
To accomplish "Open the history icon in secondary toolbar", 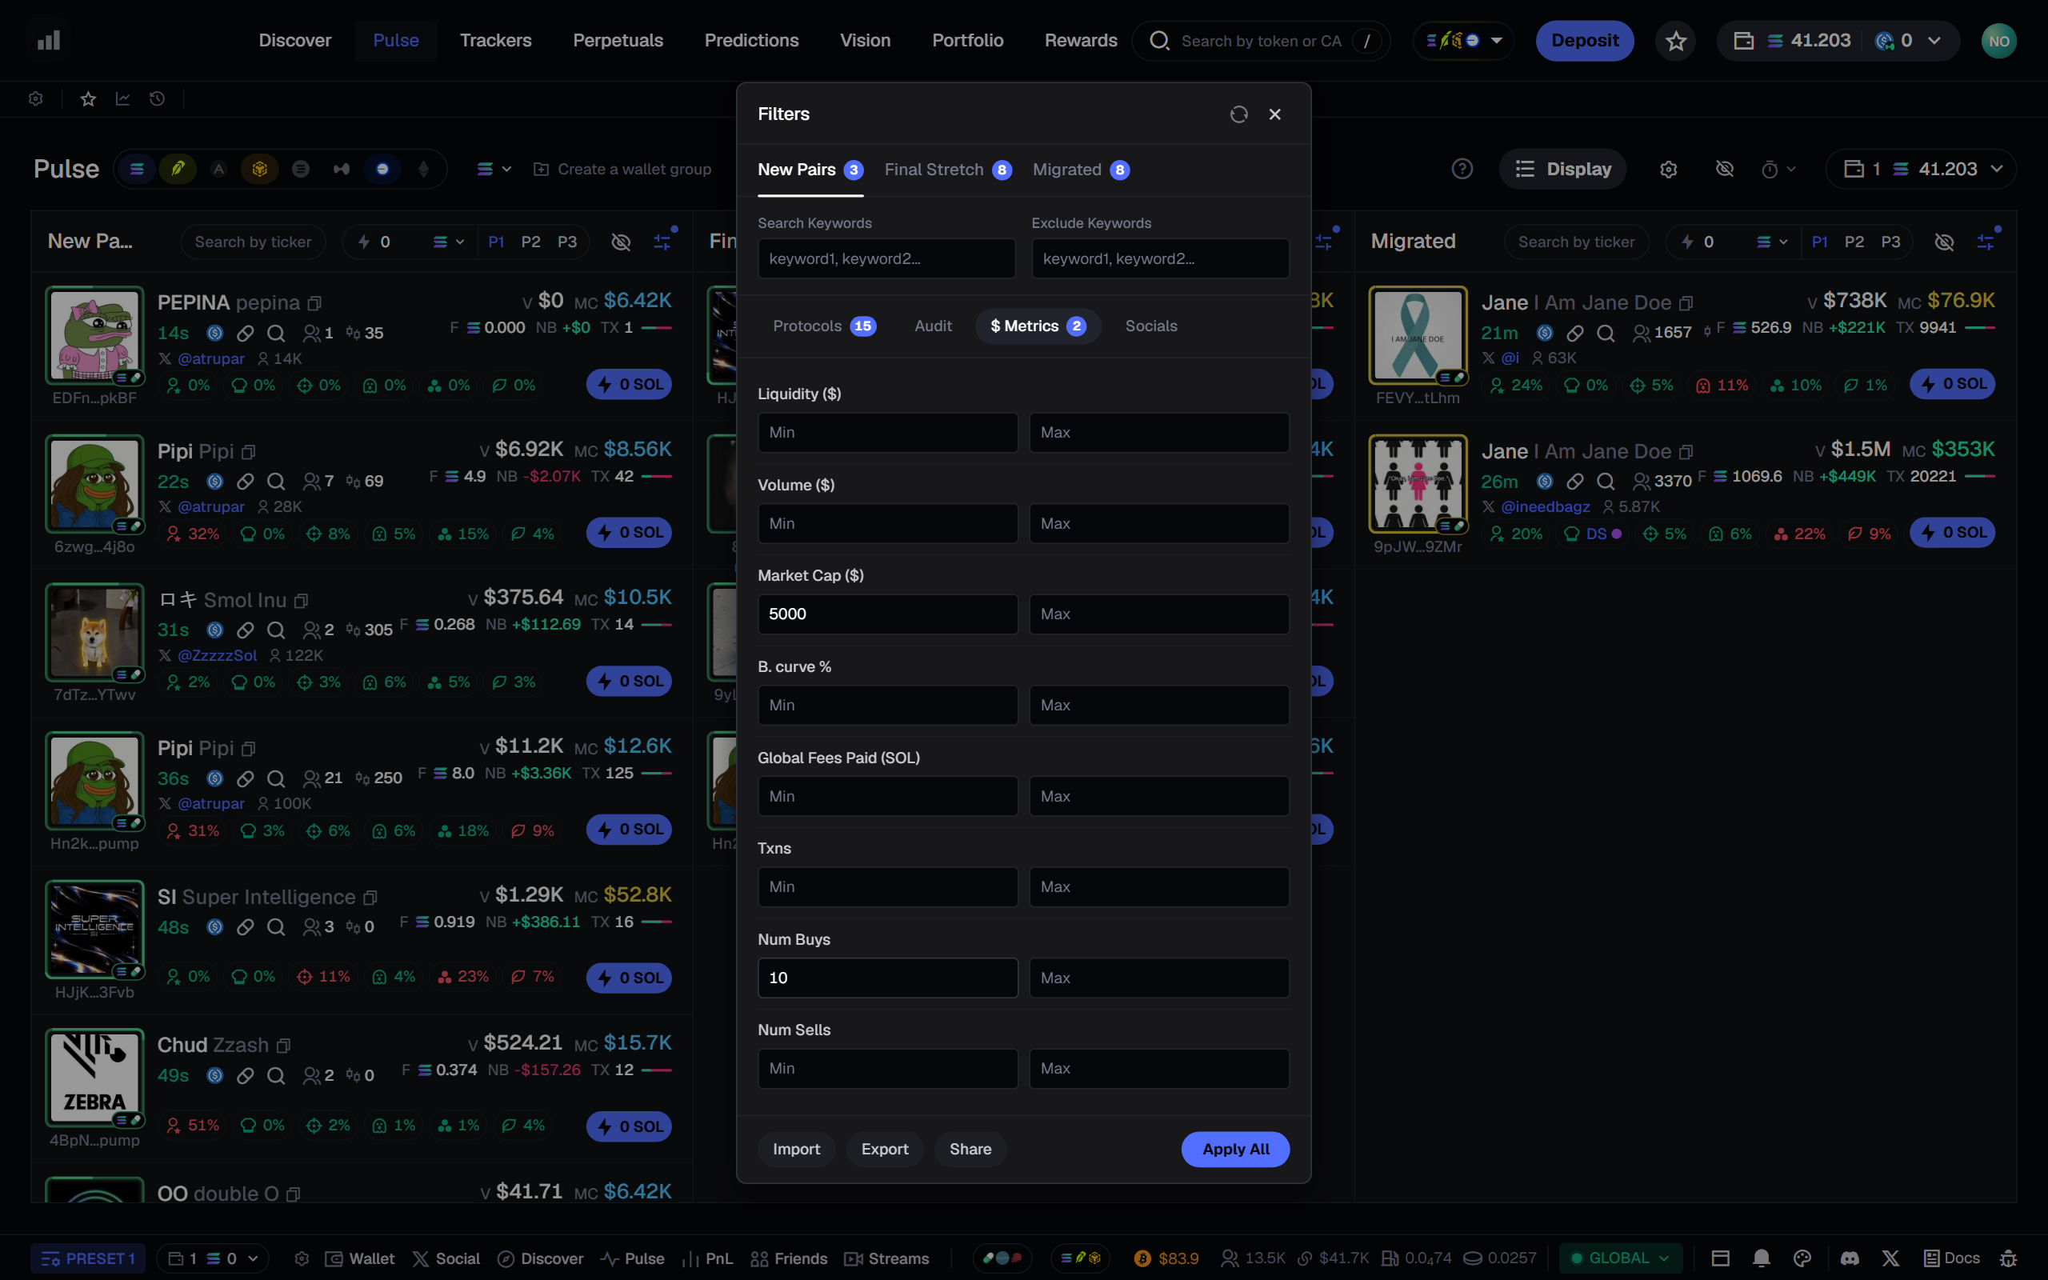I will [158, 99].
